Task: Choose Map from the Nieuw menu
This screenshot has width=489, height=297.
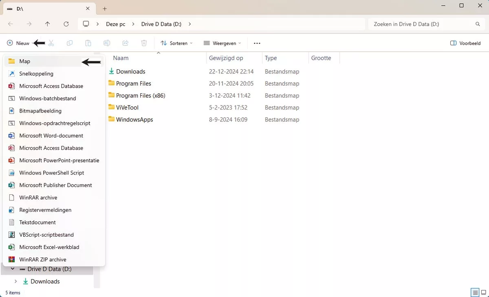Action: [54, 61]
